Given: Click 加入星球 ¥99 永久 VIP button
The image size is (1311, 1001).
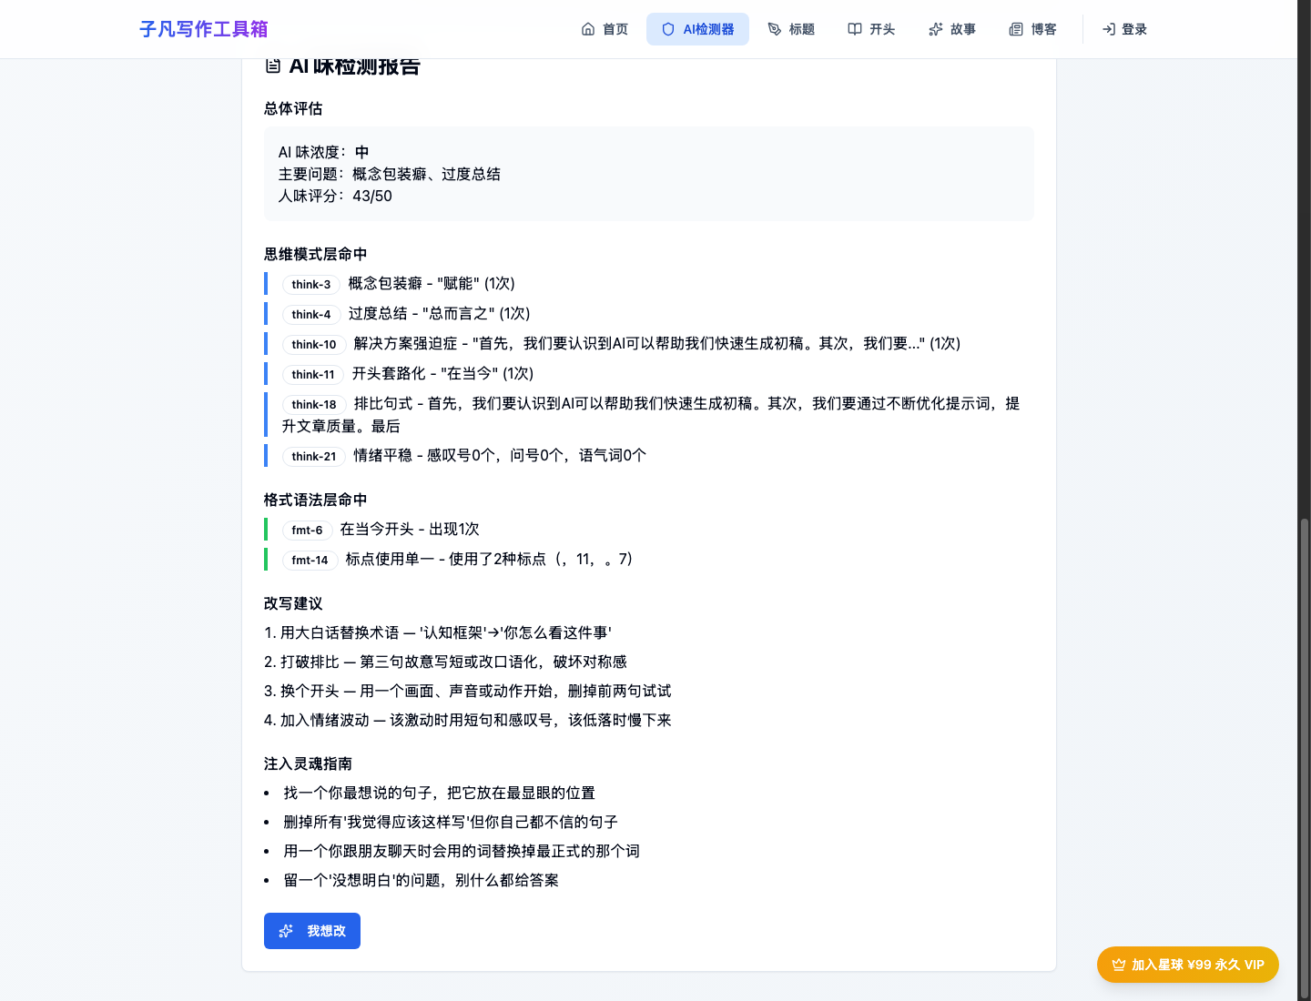Looking at the screenshot, I should tap(1188, 965).
